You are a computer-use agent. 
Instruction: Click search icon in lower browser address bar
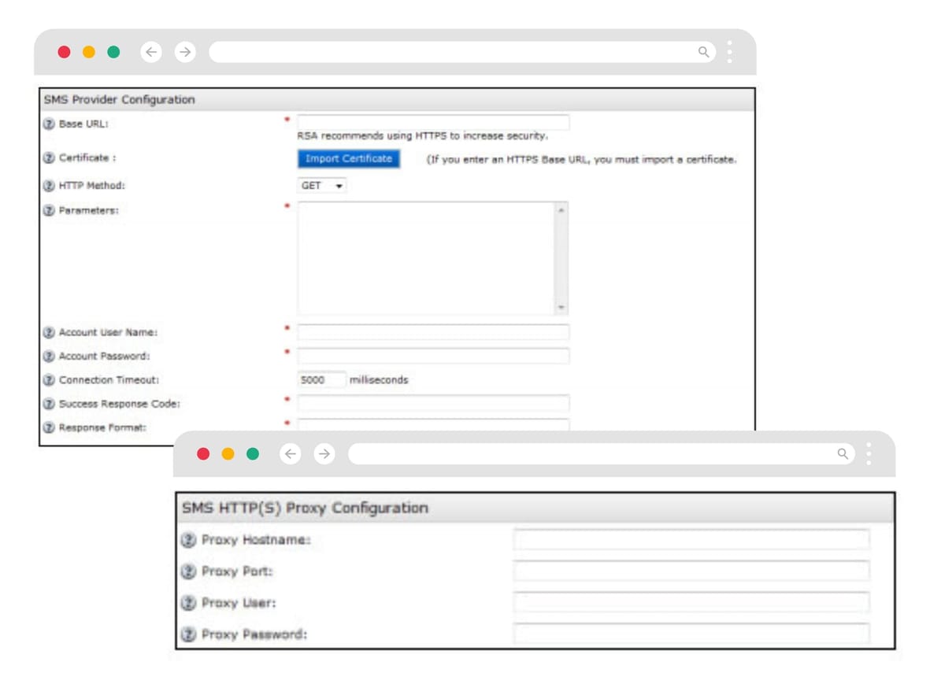point(843,454)
